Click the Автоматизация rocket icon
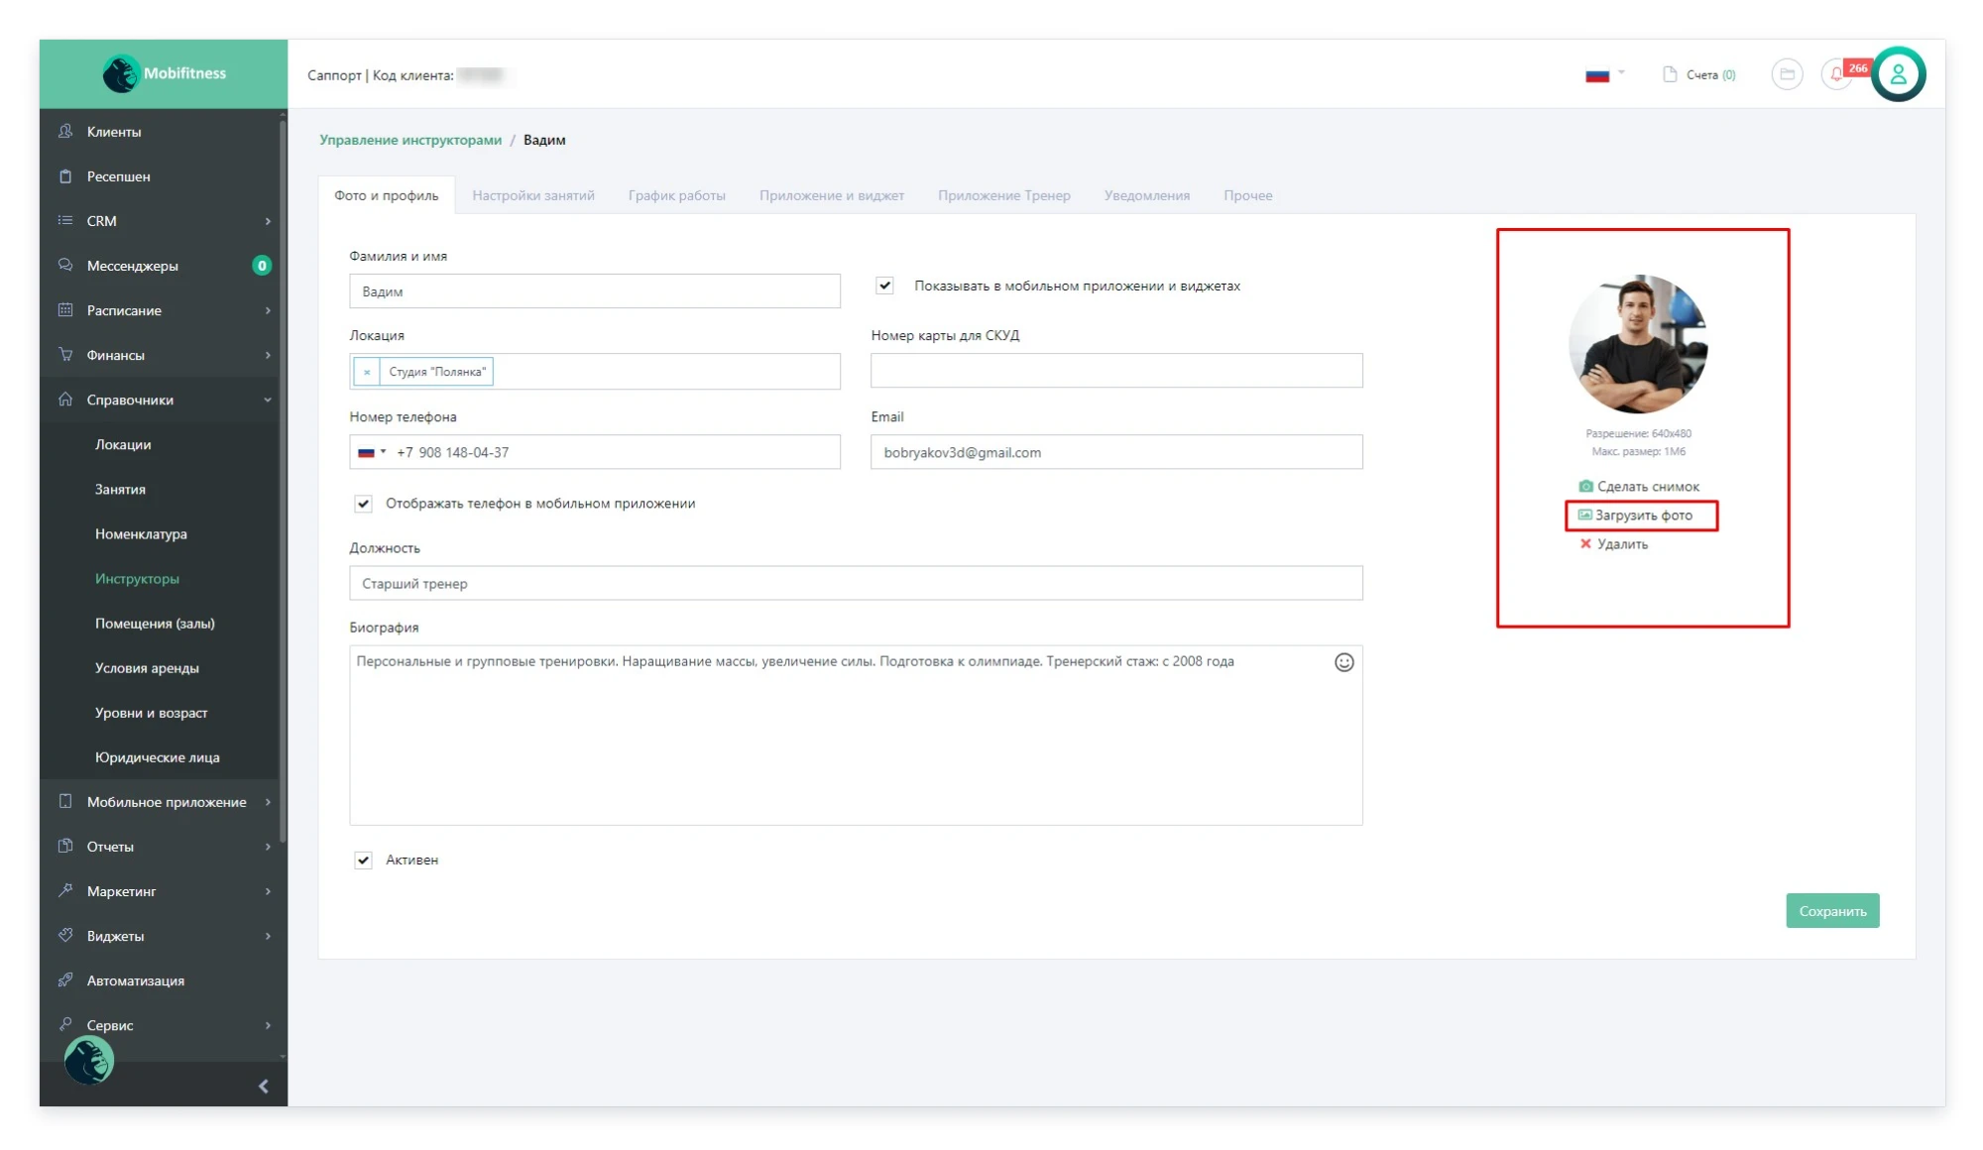 tap(65, 979)
